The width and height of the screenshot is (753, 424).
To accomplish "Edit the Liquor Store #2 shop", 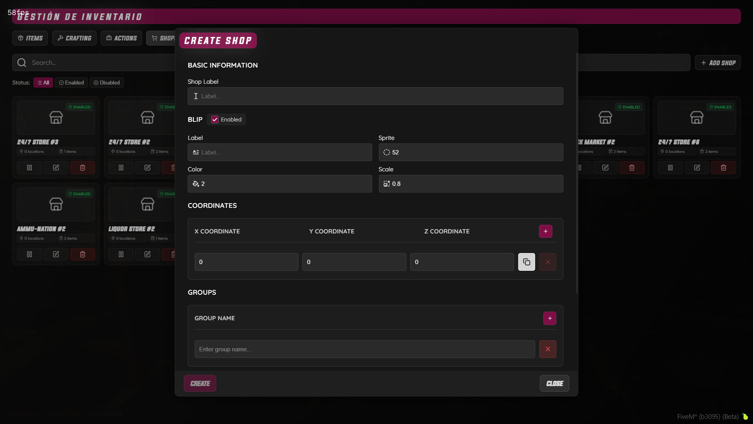I will [x=147, y=254].
